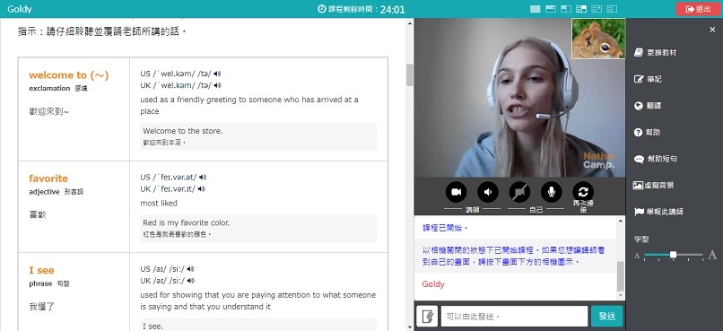Click the chat panel scrollbar up arrow
723x331 pixels.
621,221
